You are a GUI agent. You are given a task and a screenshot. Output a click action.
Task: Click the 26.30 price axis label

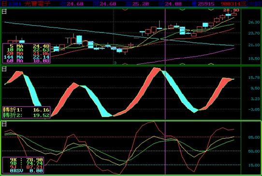(x=254, y=22)
